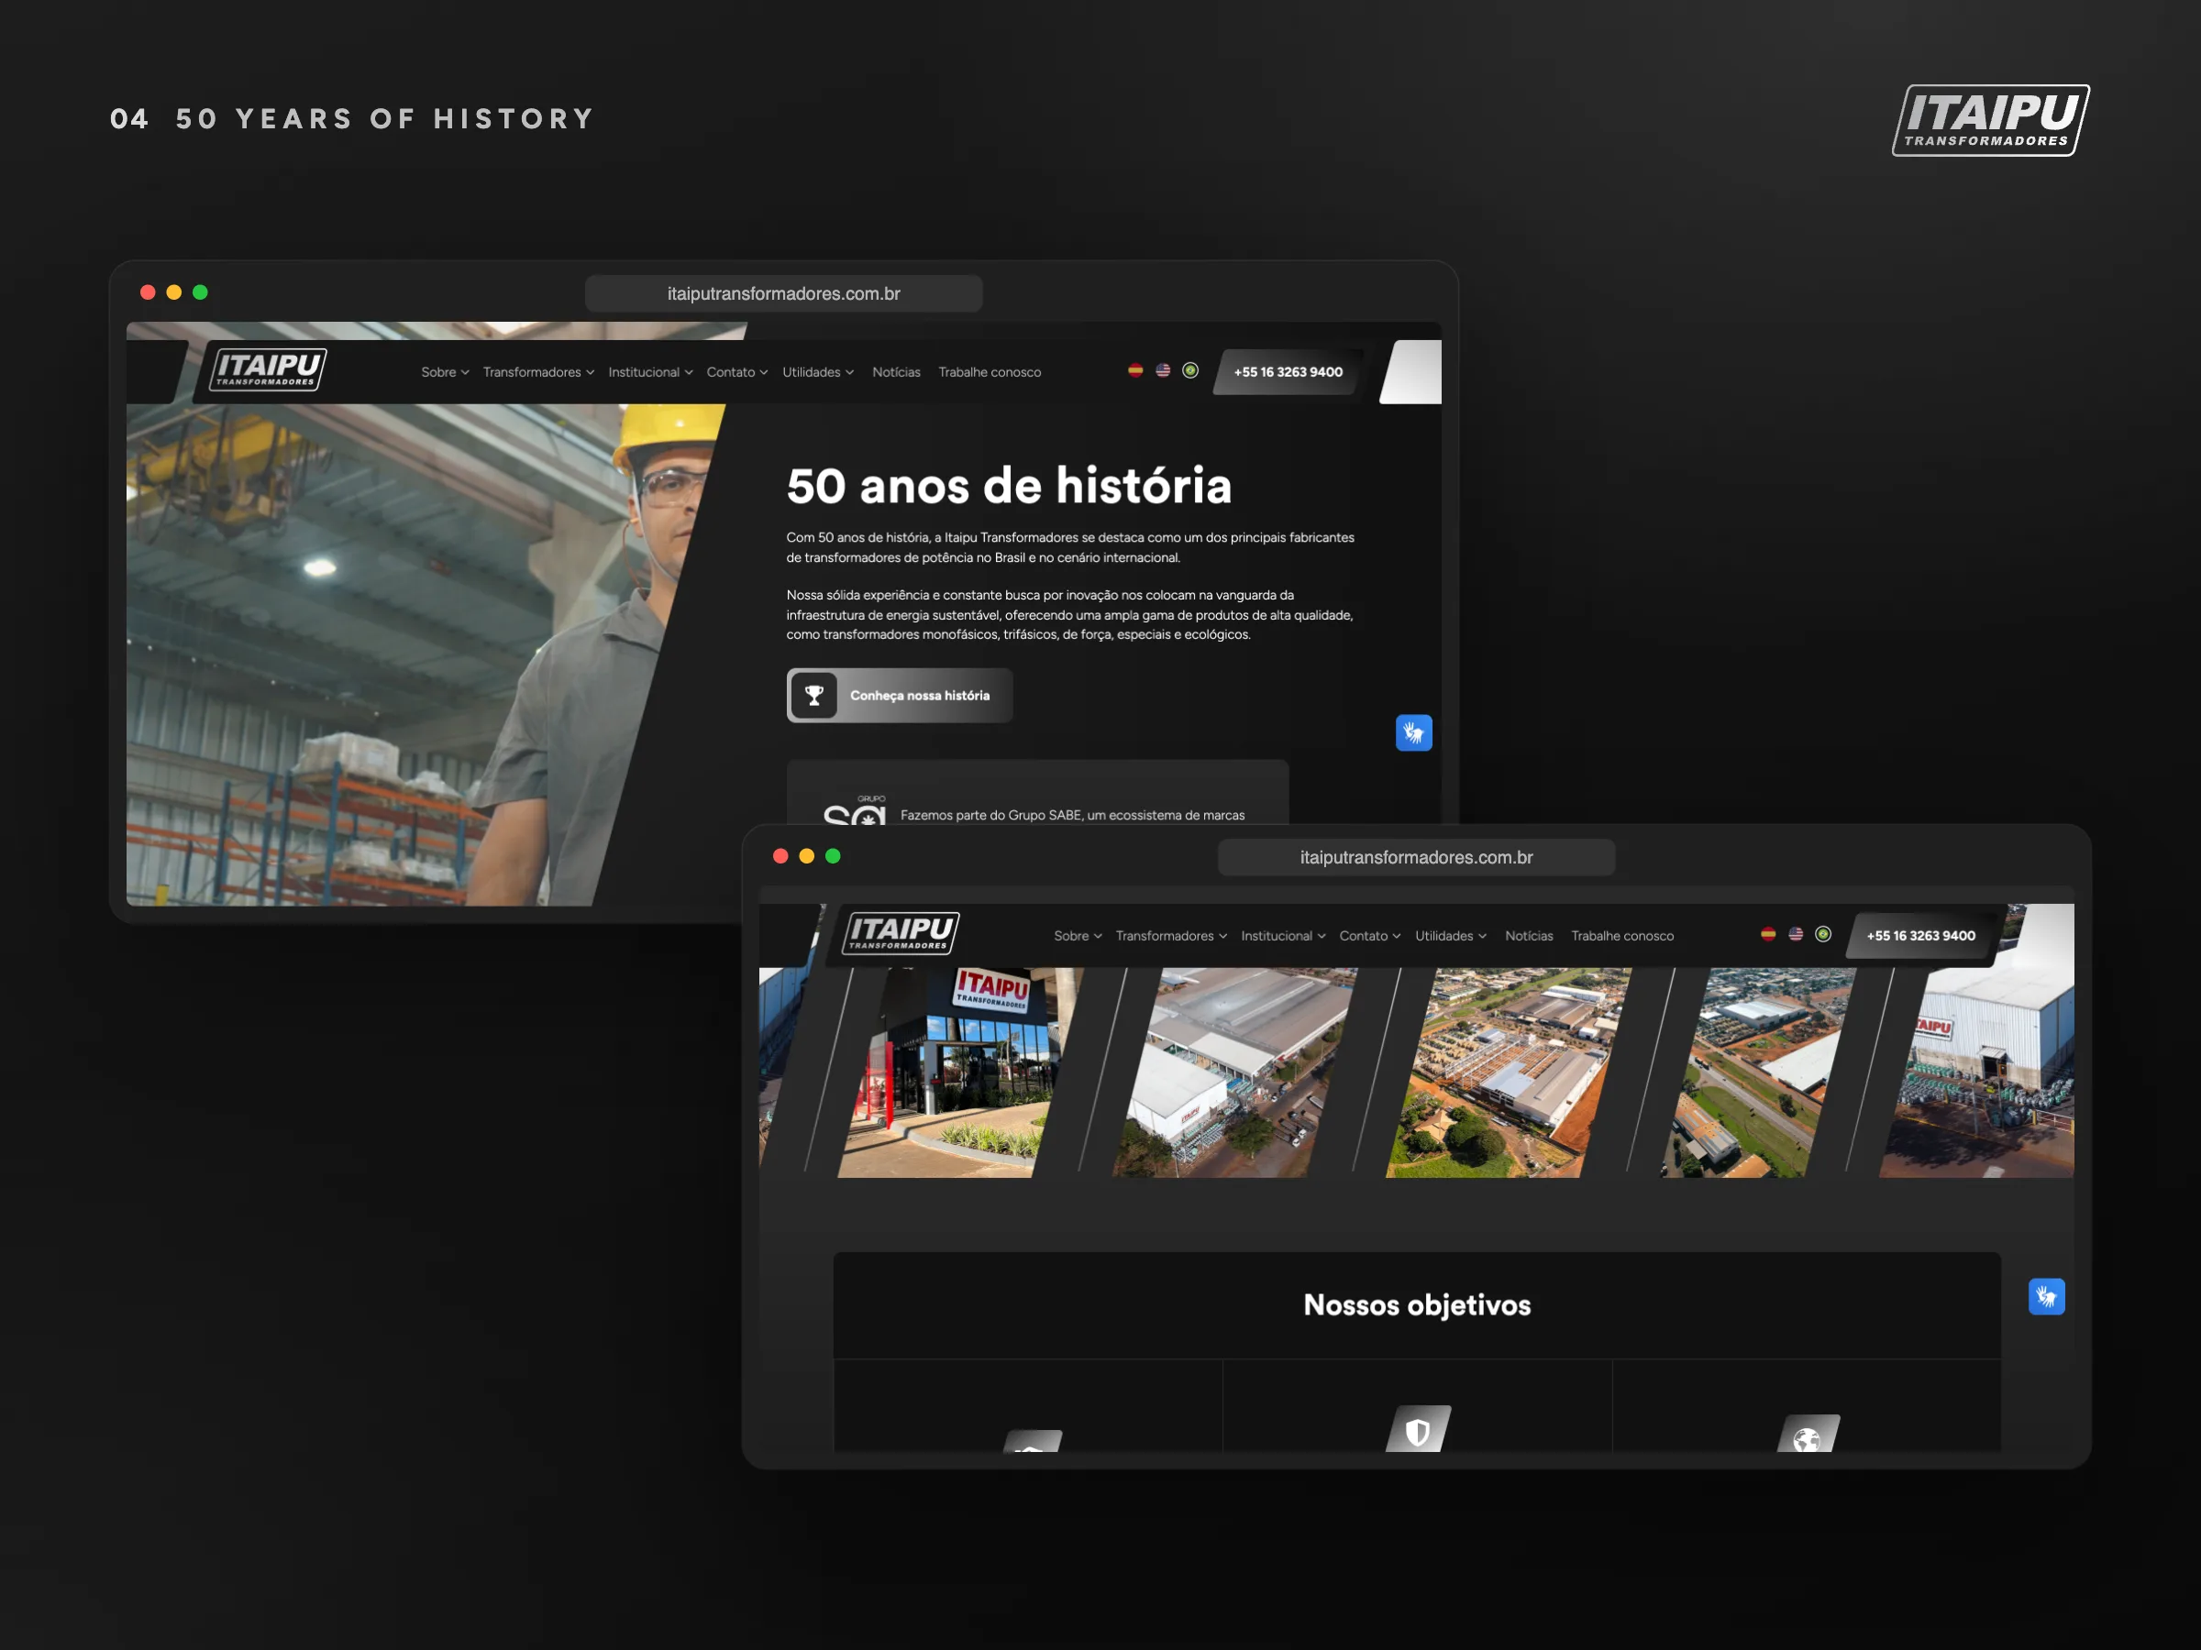Expand the Utilidades menu in the back window
The height and width of the screenshot is (1650, 2201).
[818, 372]
